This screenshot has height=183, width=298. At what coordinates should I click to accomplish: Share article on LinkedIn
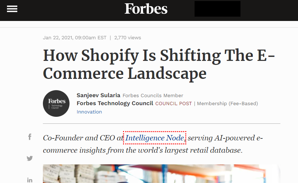tap(30, 180)
